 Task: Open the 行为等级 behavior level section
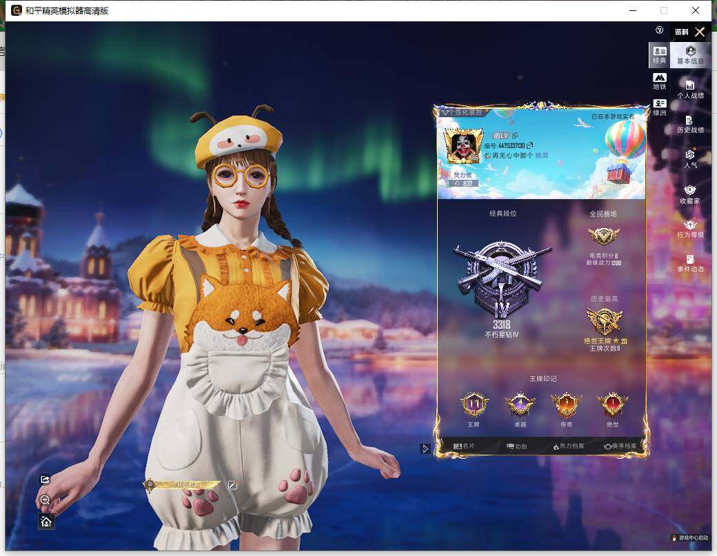pyautogui.click(x=691, y=229)
